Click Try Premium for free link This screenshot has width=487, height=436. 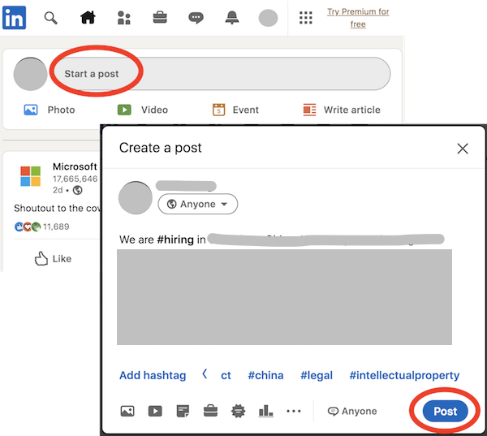(x=358, y=18)
